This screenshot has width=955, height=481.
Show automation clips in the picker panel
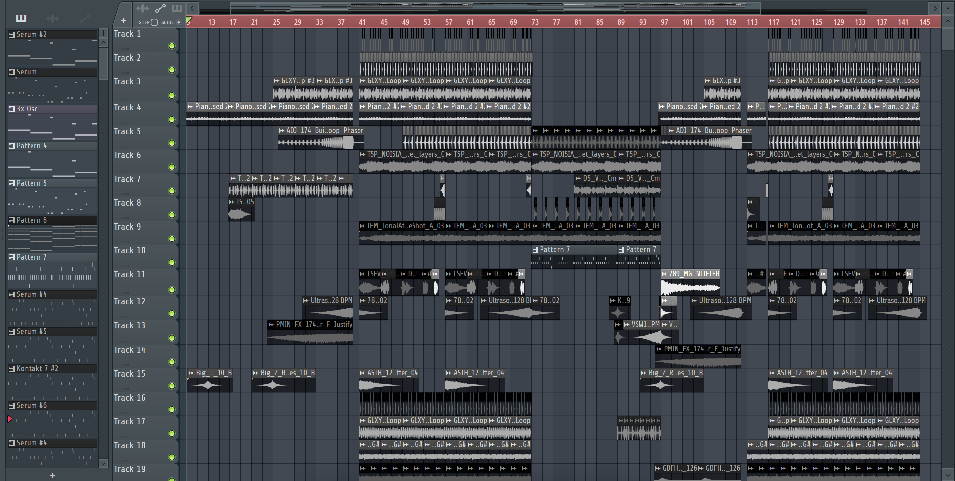coord(84,18)
